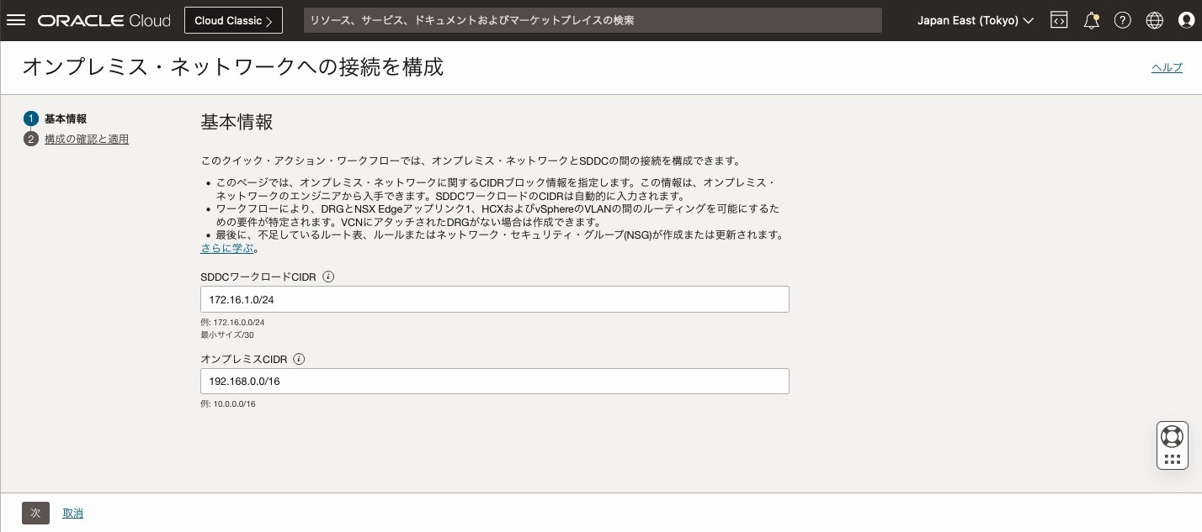Click the hint text 例: 172.16.0.0/24

click(x=233, y=322)
